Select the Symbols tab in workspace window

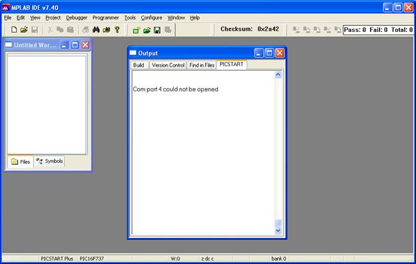pos(49,161)
